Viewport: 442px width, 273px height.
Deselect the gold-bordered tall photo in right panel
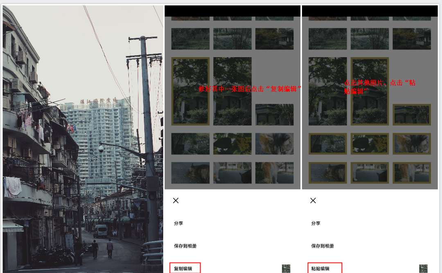click(370, 91)
